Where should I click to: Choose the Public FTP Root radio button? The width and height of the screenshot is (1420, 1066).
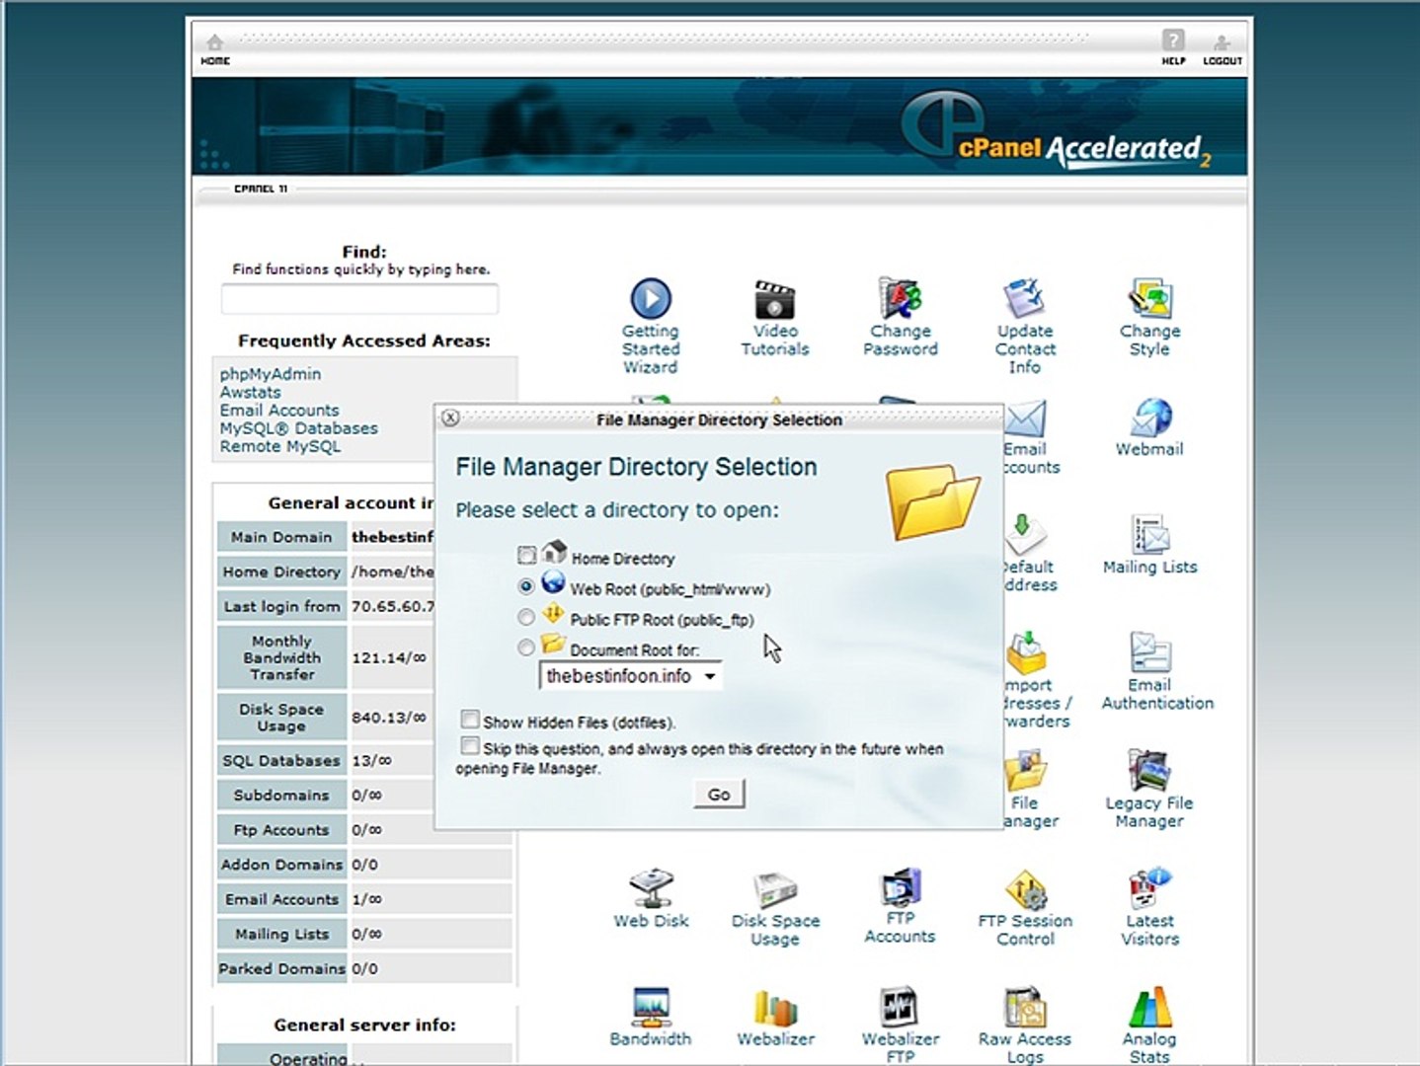click(526, 617)
